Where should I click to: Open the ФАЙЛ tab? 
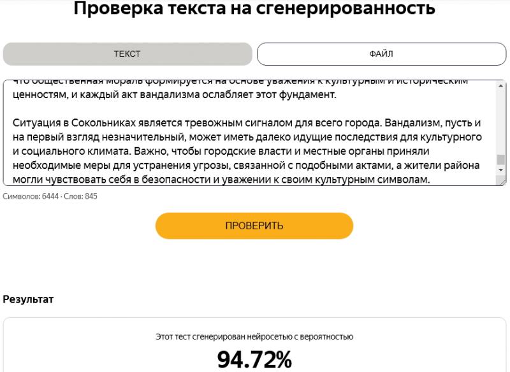tap(381, 54)
